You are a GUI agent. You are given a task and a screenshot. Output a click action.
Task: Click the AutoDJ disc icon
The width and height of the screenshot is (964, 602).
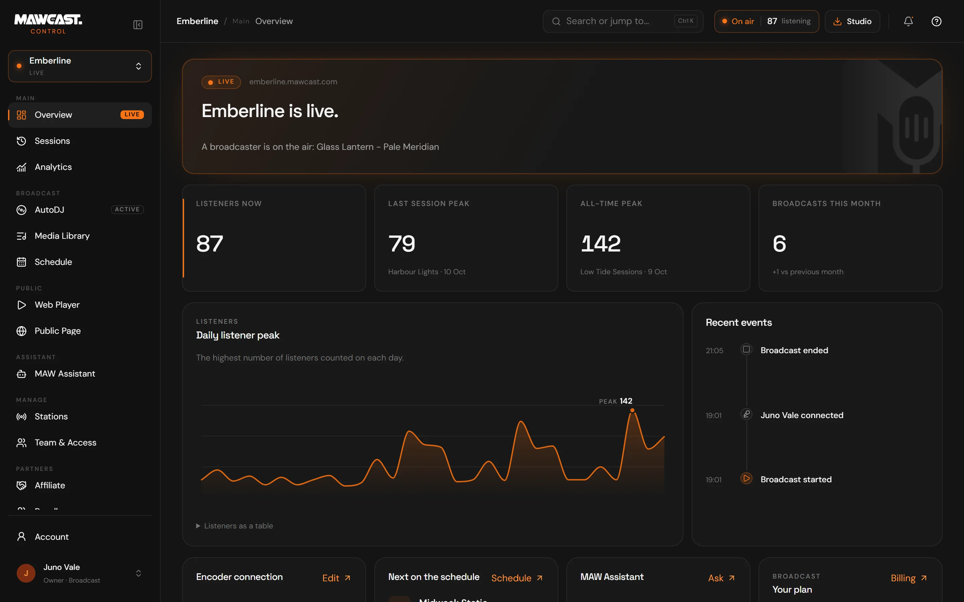click(x=21, y=210)
